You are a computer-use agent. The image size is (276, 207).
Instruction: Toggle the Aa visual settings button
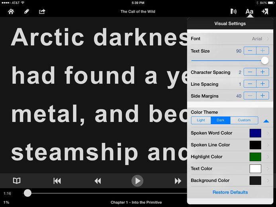coord(249,12)
